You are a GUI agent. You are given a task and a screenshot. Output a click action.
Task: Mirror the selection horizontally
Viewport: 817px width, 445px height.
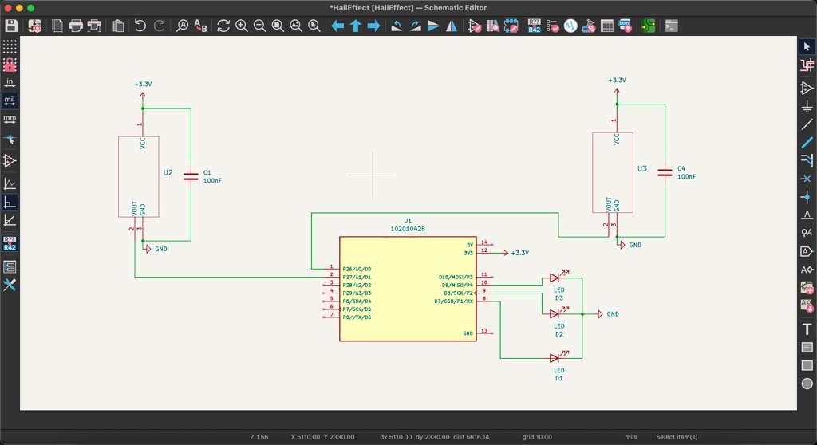[452, 26]
